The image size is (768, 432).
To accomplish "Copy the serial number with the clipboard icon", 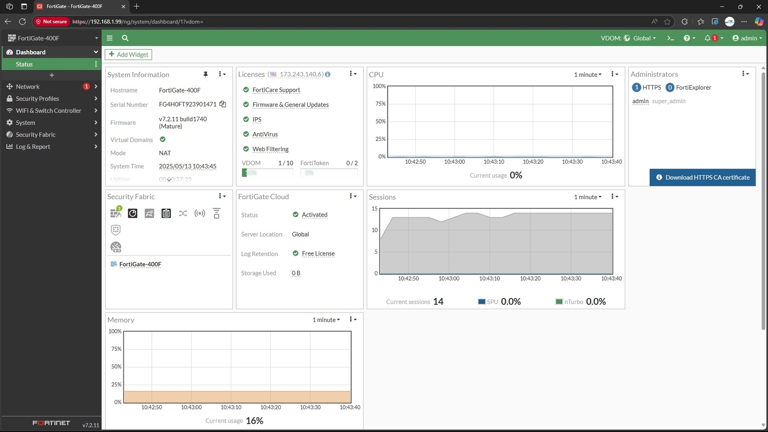I will pyautogui.click(x=223, y=104).
